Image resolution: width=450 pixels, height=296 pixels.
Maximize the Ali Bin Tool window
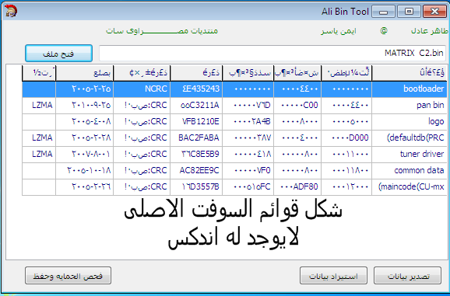pyautogui.click(x=409, y=12)
